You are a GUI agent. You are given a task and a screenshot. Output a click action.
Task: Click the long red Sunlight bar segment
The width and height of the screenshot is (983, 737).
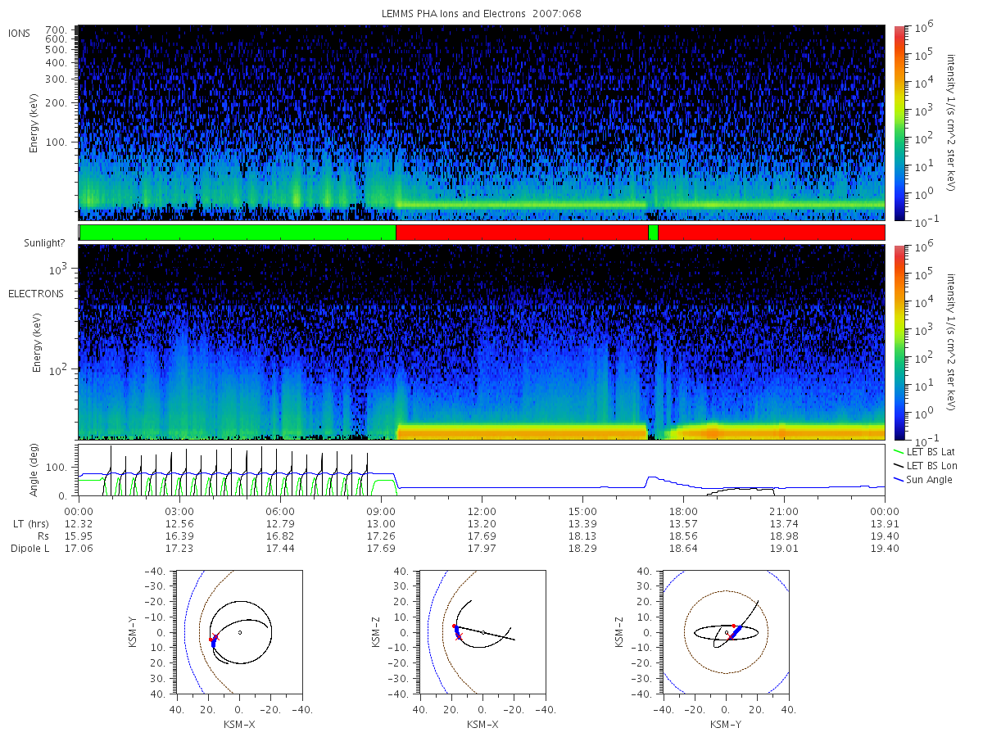click(x=522, y=233)
